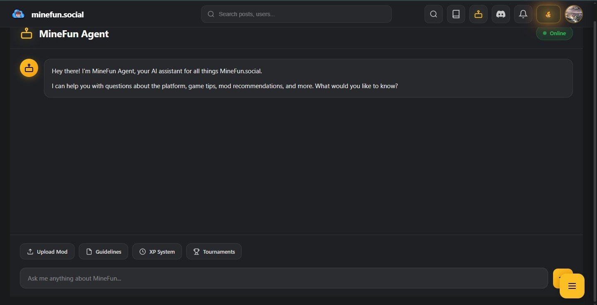Open the book/guide icon in header
This screenshot has height=305, width=597.
[x=456, y=14]
